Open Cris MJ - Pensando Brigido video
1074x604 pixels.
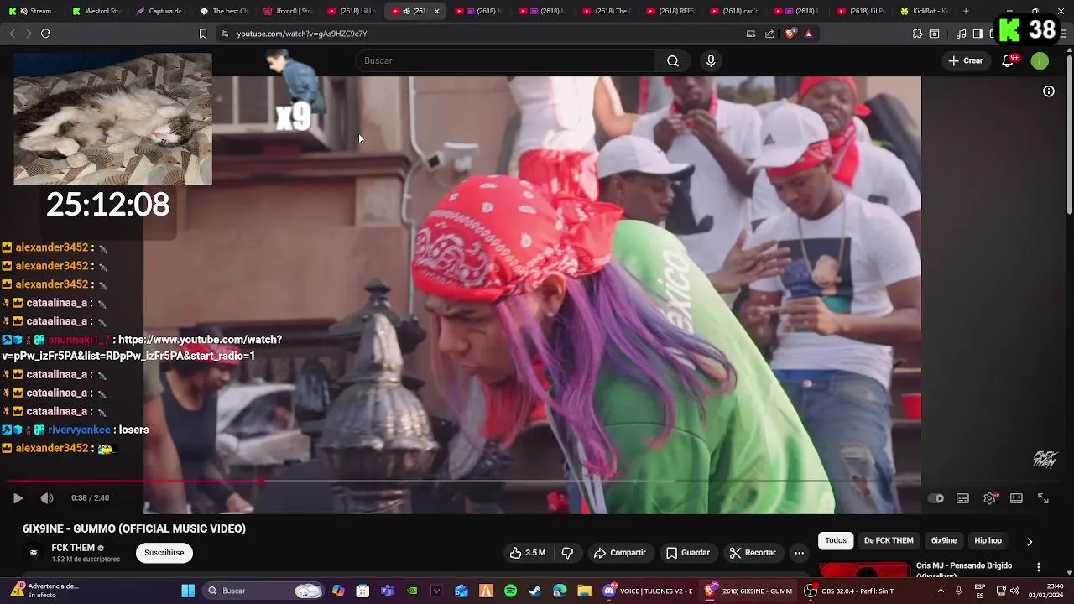pyautogui.click(x=964, y=568)
